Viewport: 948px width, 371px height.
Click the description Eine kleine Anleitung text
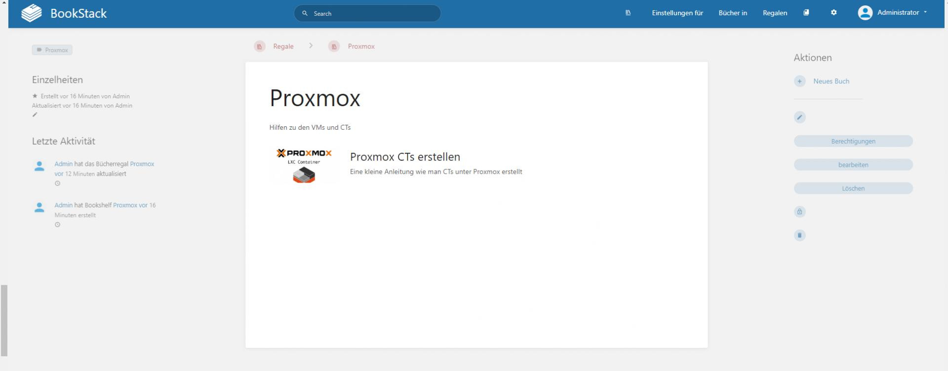click(x=436, y=172)
